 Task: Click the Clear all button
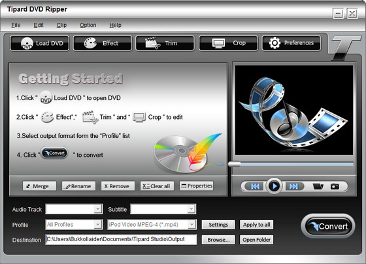click(x=157, y=186)
